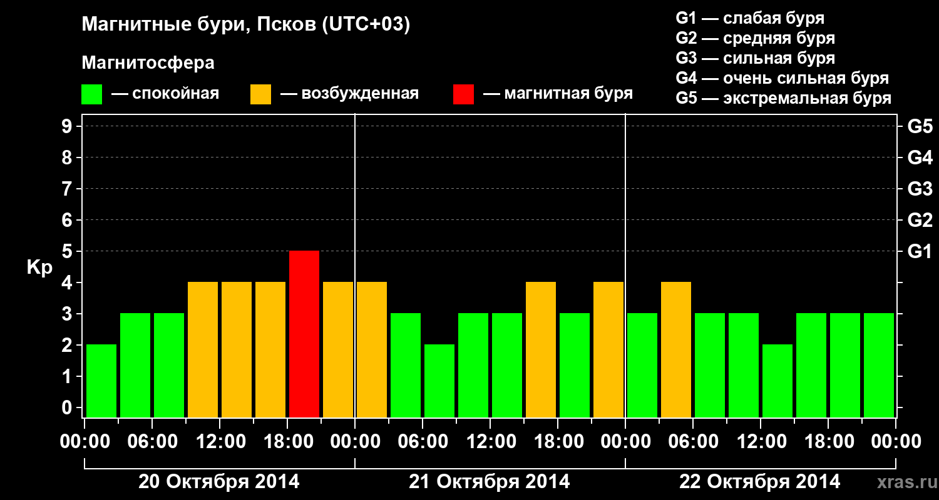Click the '— магнитная буря' legend text

(558, 94)
